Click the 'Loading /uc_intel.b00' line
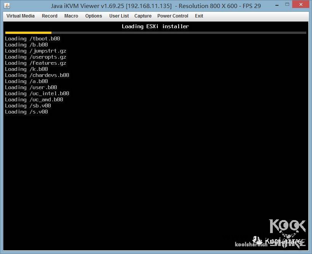This screenshot has width=312, height=254. tap(37, 93)
